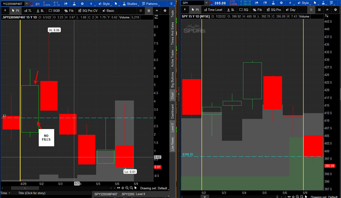341x198 pixels.
Task: Open chart settings gear in right blue header
Action: [x=281, y=3]
